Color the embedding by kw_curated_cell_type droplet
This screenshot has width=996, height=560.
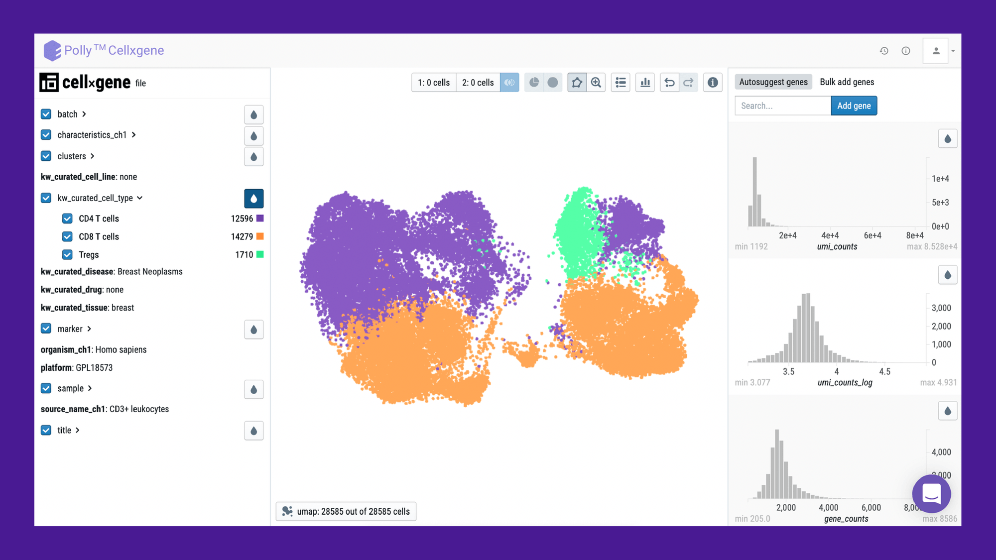tap(254, 198)
